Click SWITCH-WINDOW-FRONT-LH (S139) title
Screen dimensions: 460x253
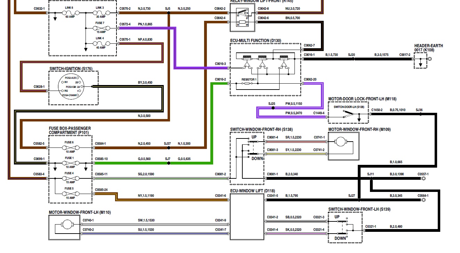359,209
